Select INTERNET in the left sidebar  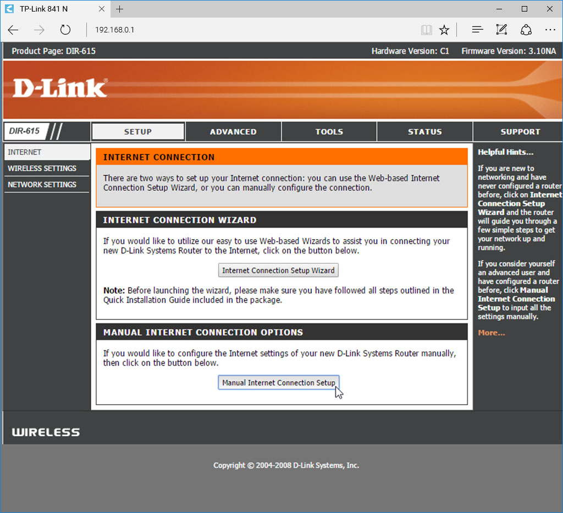coord(47,152)
